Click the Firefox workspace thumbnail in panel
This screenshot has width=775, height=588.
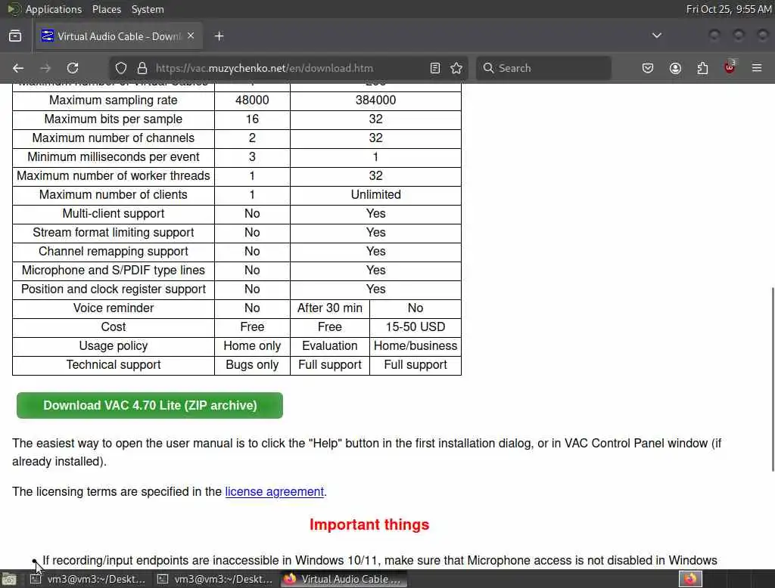pyautogui.click(x=690, y=579)
